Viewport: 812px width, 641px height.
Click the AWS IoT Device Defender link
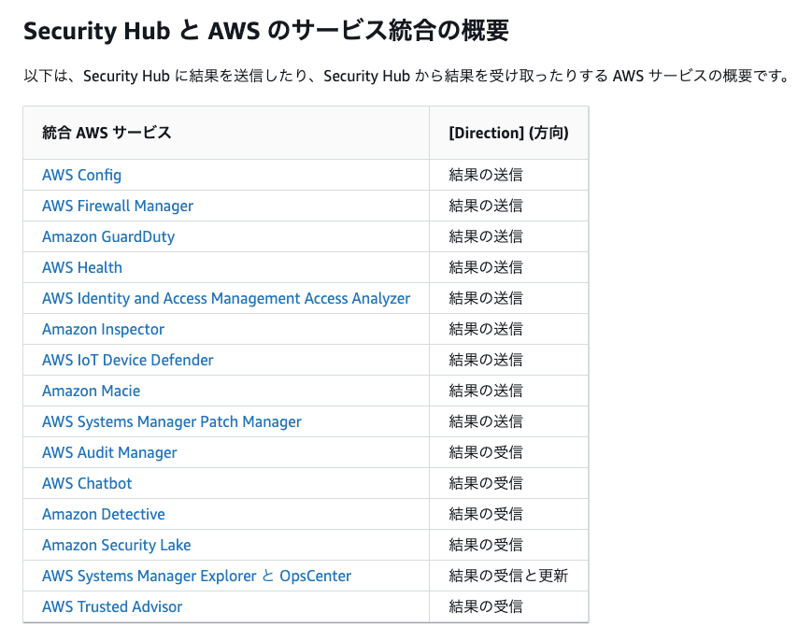[128, 360]
